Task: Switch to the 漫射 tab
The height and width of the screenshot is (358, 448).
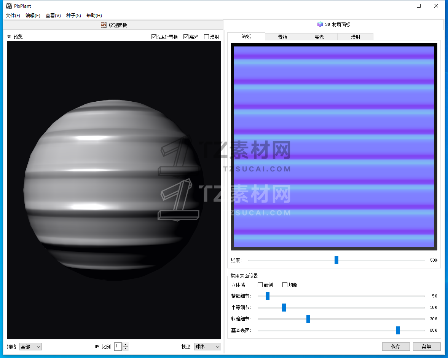Action: point(356,37)
